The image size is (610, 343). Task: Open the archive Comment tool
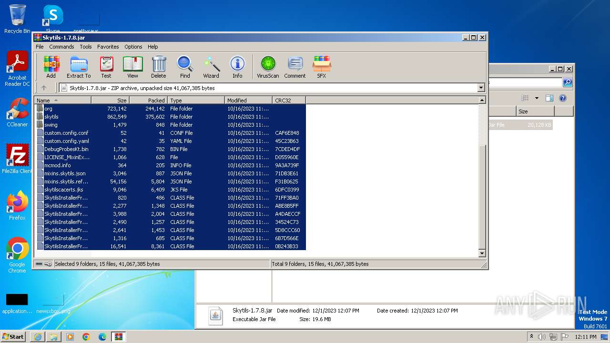click(295, 67)
